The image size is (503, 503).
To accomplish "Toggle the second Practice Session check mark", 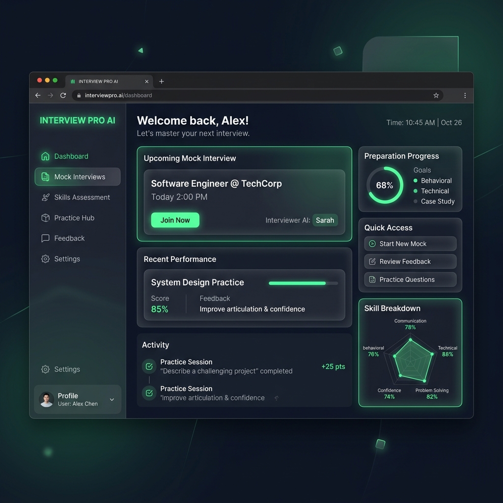I will click(x=149, y=393).
